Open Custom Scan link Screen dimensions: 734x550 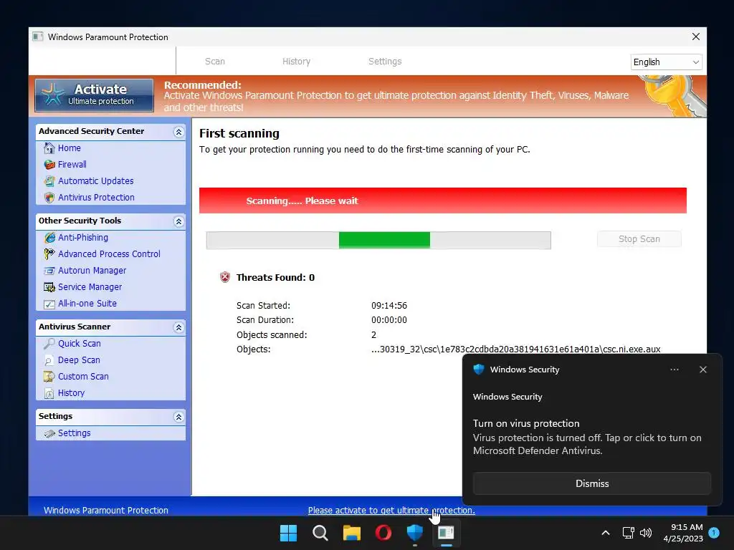coord(83,377)
